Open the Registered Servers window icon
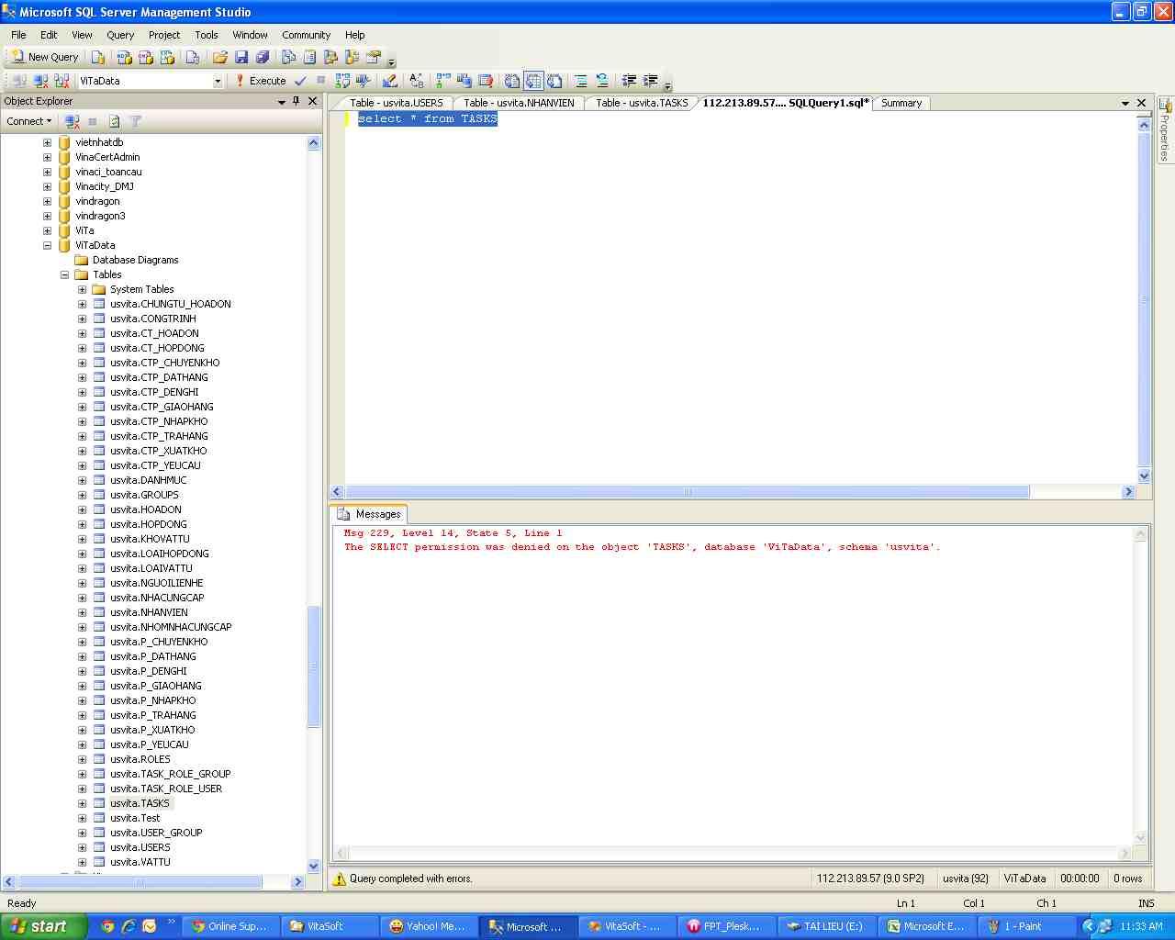 tap(288, 57)
